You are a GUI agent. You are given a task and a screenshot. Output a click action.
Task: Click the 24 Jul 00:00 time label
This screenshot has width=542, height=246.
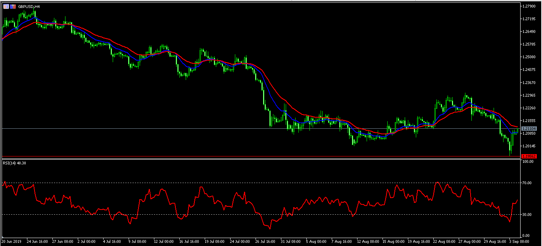(240, 241)
